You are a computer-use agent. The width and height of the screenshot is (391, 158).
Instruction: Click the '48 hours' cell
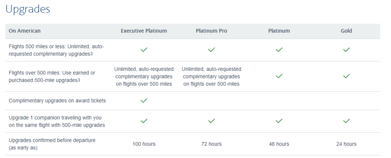[x=279, y=144]
